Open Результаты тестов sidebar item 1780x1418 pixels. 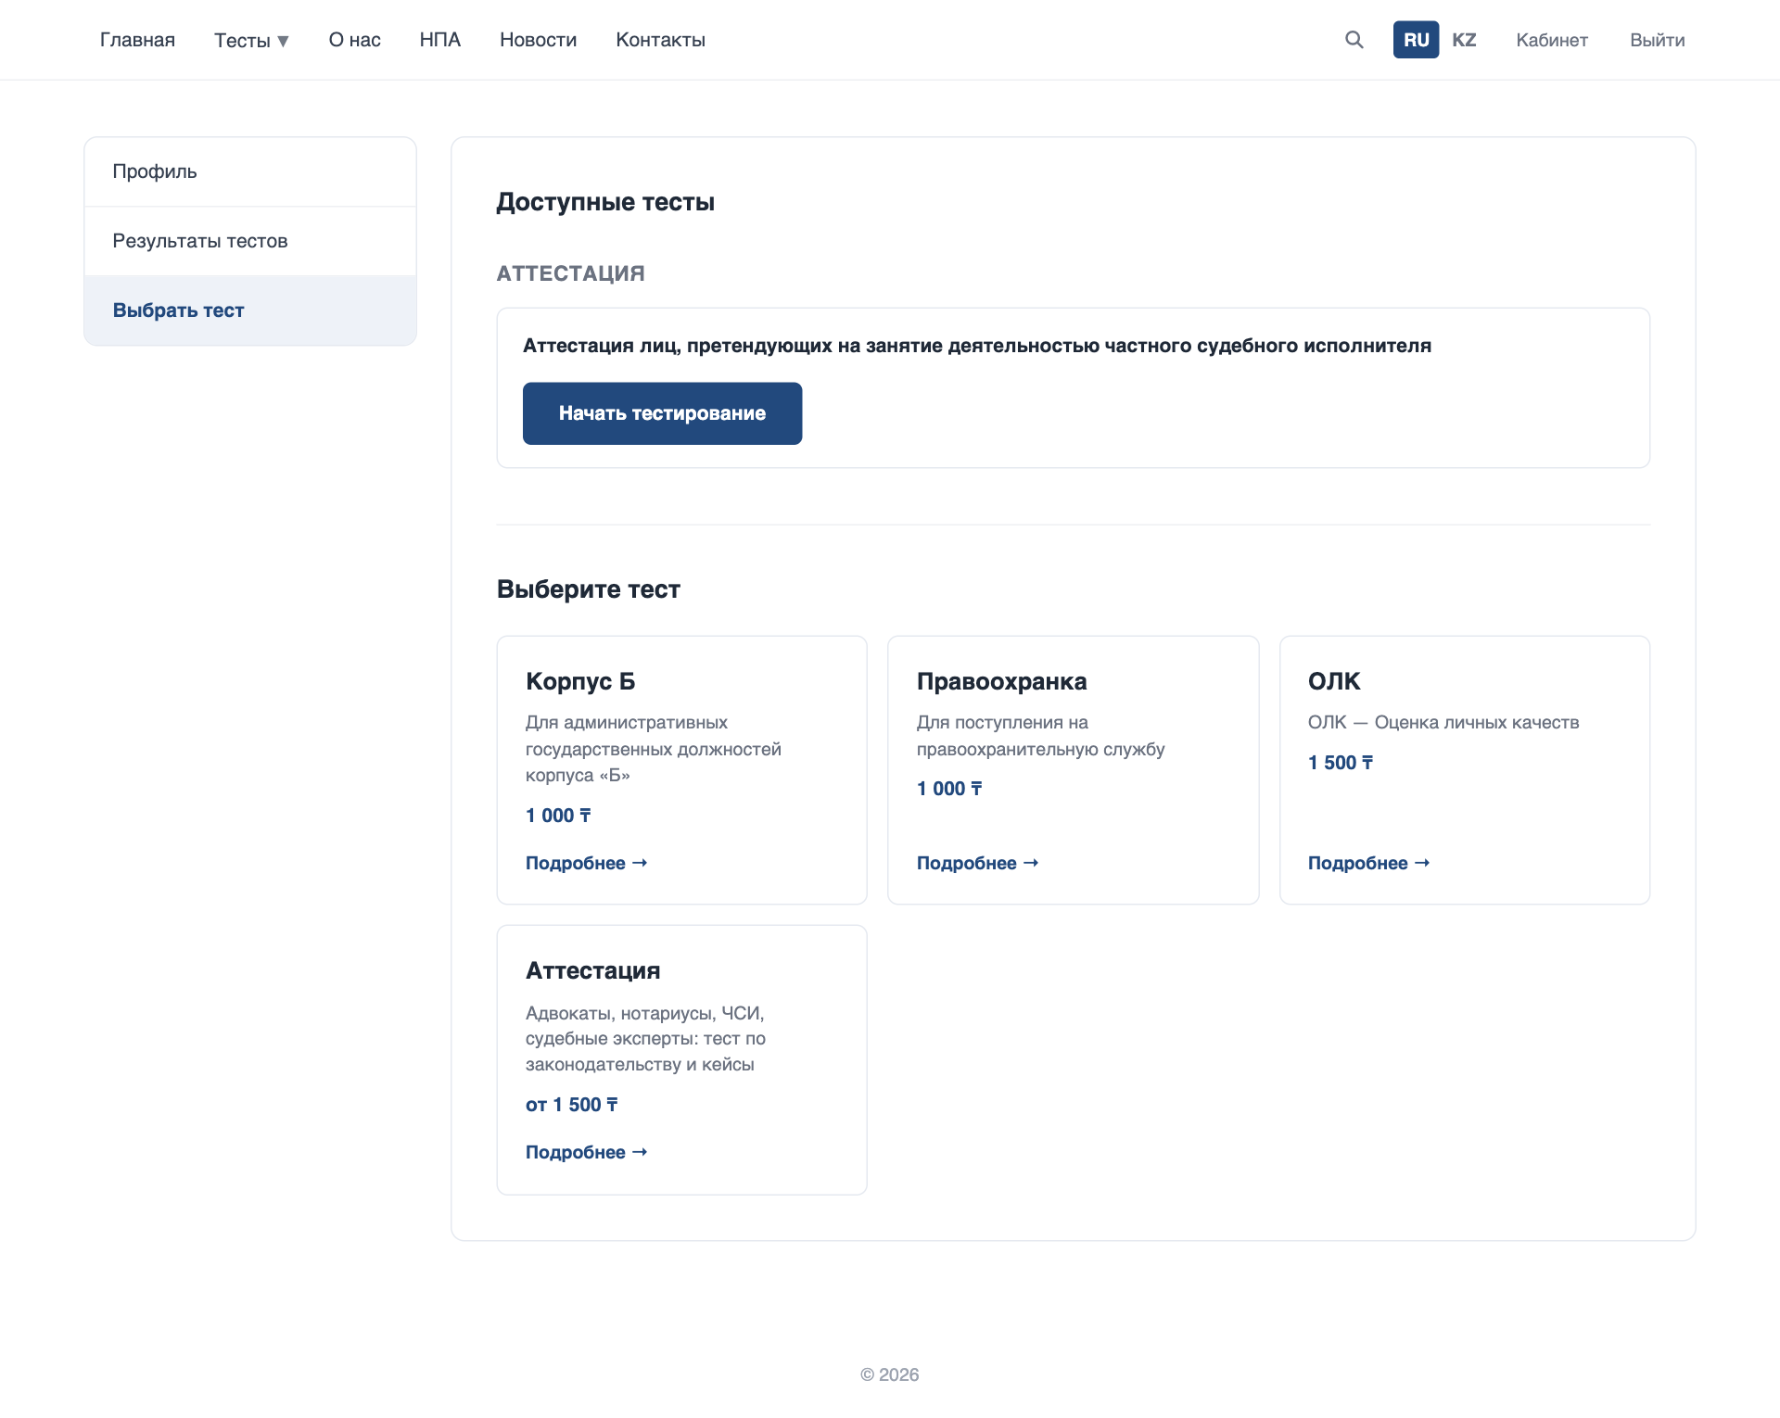pos(250,241)
